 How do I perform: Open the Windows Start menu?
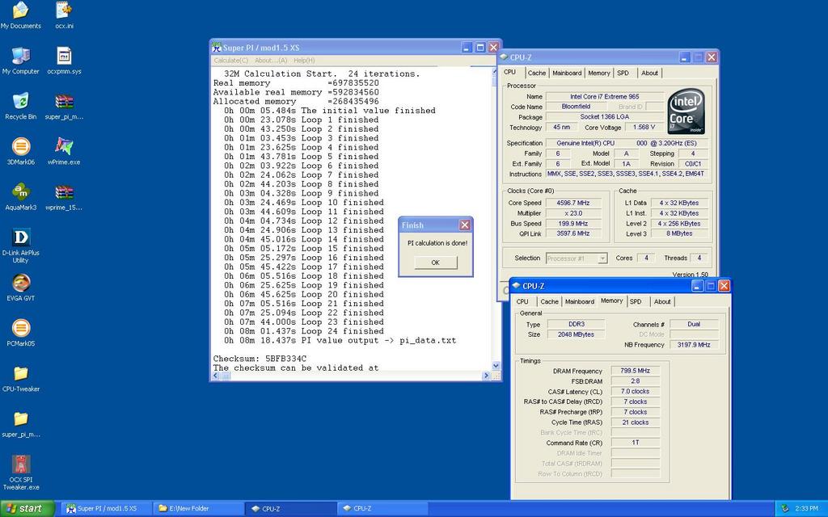(x=27, y=509)
